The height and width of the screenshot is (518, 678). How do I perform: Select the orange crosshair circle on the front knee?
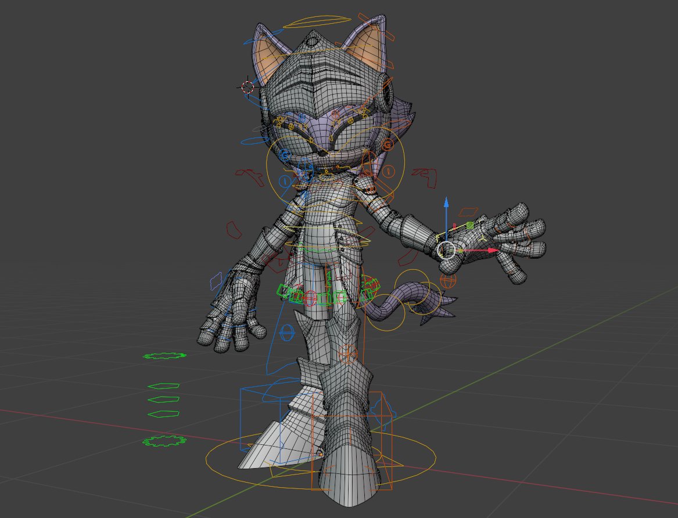click(x=347, y=354)
